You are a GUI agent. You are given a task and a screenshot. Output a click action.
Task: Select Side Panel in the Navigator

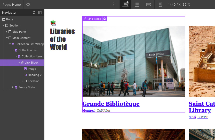(19, 32)
